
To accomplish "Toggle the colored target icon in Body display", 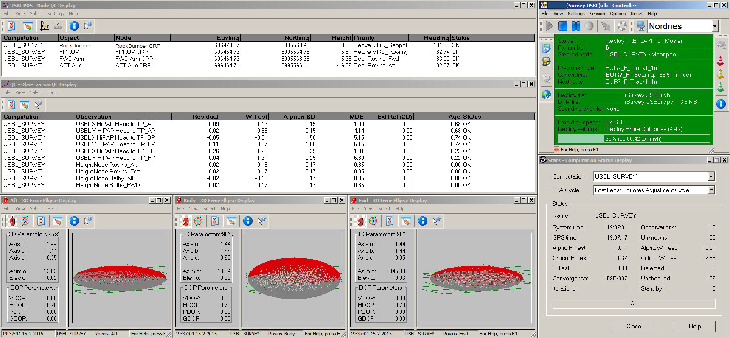I will coord(198,221).
